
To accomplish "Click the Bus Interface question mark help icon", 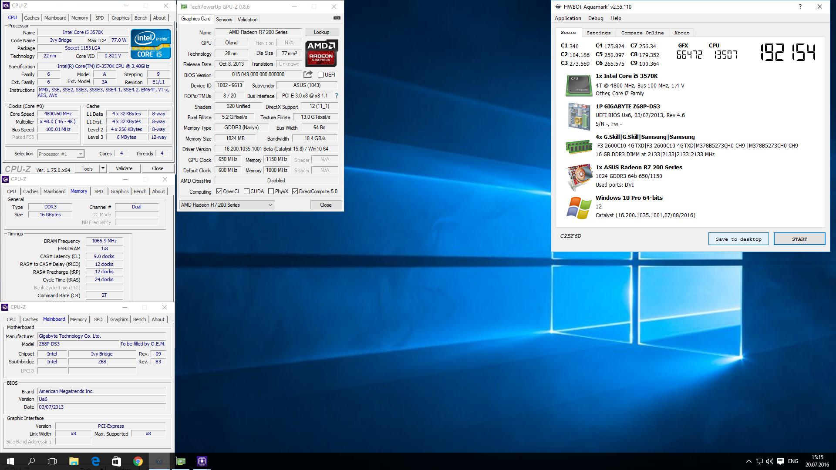I will coord(337,96).
